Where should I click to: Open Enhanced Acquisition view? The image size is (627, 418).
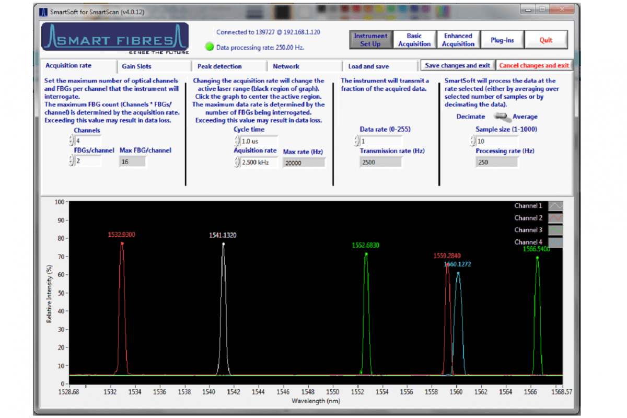[x=458, y=40]
